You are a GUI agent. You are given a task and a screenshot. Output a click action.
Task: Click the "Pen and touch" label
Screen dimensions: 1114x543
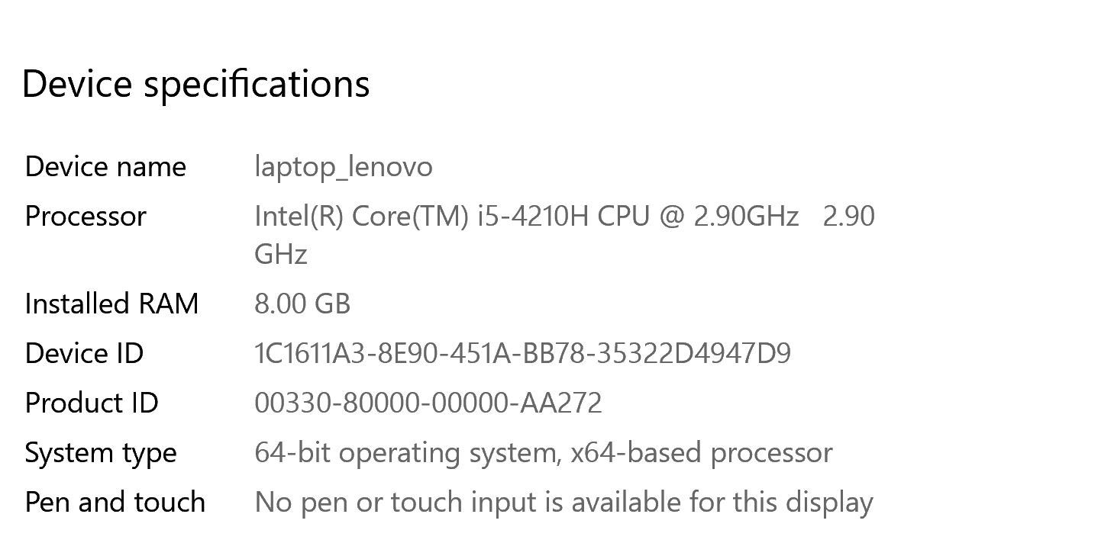coord(115,502)
